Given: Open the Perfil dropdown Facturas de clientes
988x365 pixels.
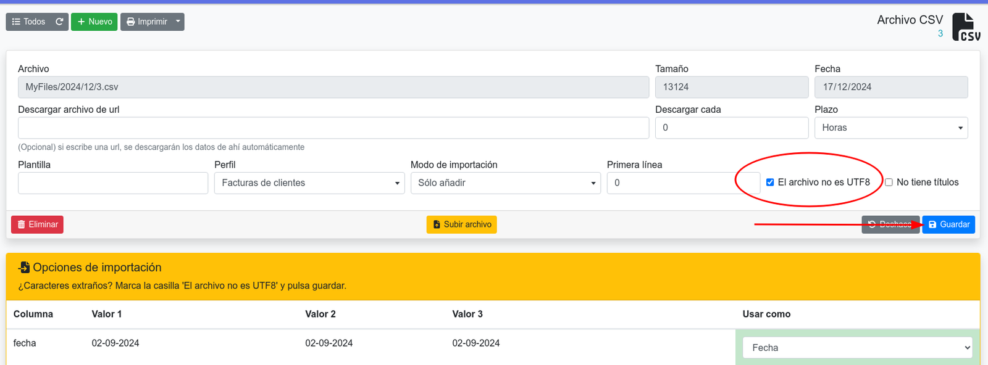Looking at the screenshot, I should point(309,183).
